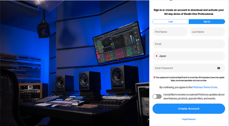Click the Japan flag icon

[157, 56]
